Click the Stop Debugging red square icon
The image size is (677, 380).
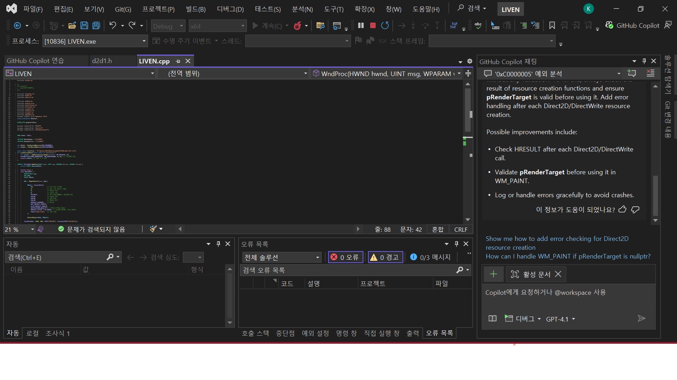[373, 25]
